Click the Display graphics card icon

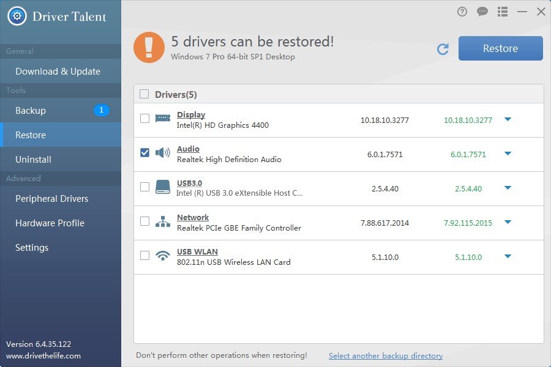[x=163, y=118]
